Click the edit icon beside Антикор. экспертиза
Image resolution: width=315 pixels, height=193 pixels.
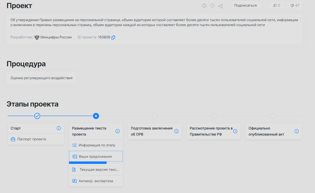point(74,181)
